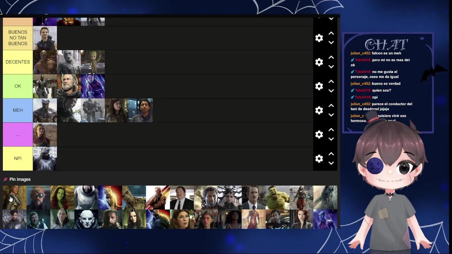Open settings gear for BUENOS NO TAN BUENOS row
The height and width of the screenshot is (254, 452).
pos(319,38)
